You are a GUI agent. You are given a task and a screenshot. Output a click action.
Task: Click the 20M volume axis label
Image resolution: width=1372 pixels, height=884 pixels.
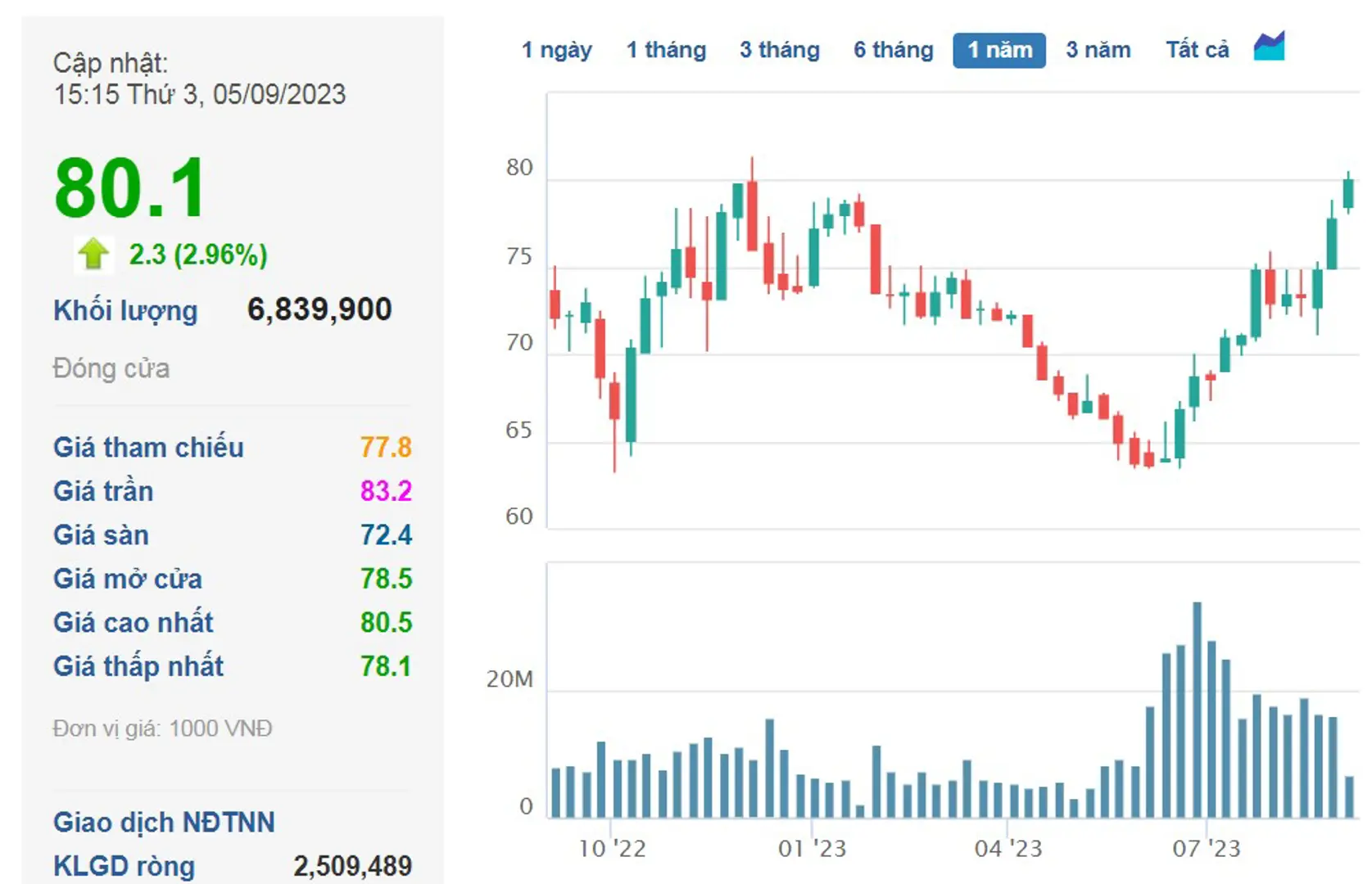[509, 679]
